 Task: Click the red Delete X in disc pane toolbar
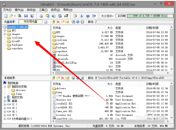(58, 22)
